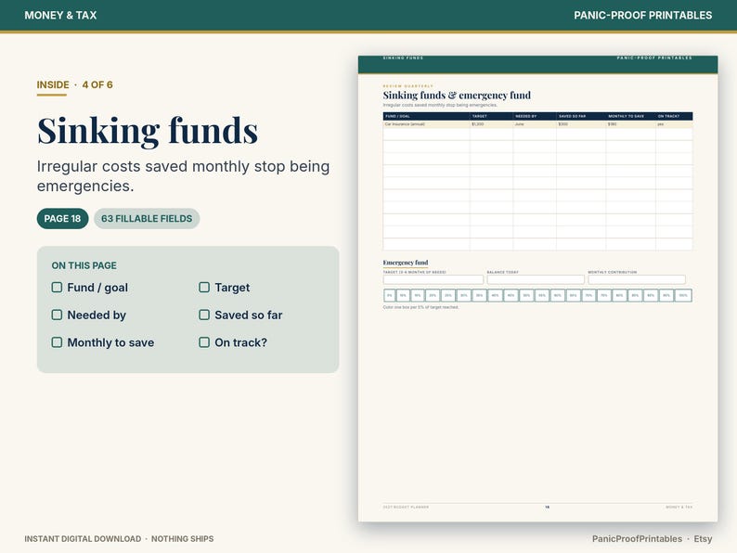This screenshot has width=737, height=553.
Task: Click the Balance today input field
Action: point(536,279)
